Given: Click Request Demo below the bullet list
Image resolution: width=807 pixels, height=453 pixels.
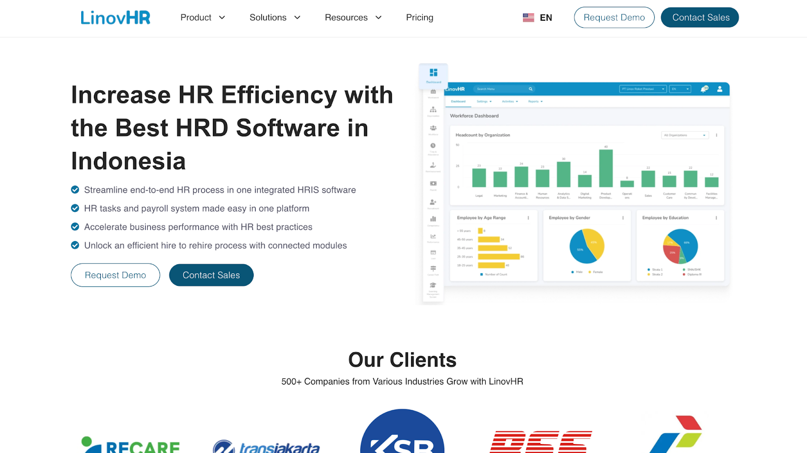Looking at the screenshot, I should point(116,275).
